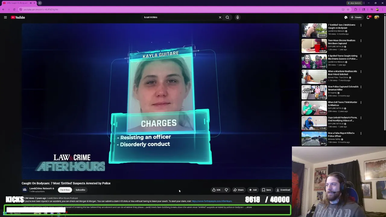The height and width of the screenshot is (217, 386).
Task: Open options menu for How a False Report
Action: click(x=361, y=133)
